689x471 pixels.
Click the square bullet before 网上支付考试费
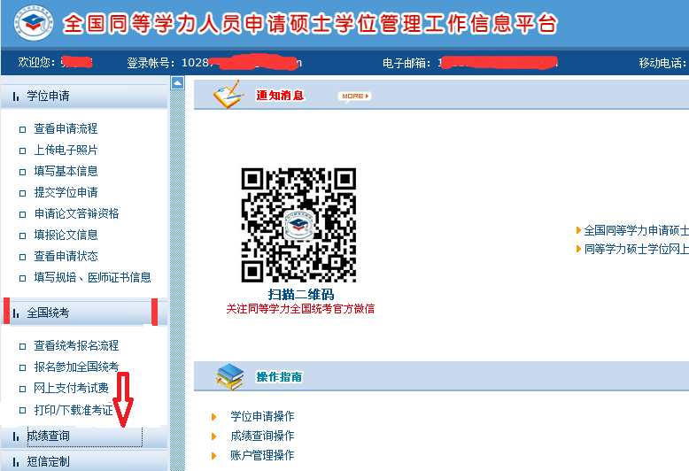pyautogui.click(x=22, y=389)
